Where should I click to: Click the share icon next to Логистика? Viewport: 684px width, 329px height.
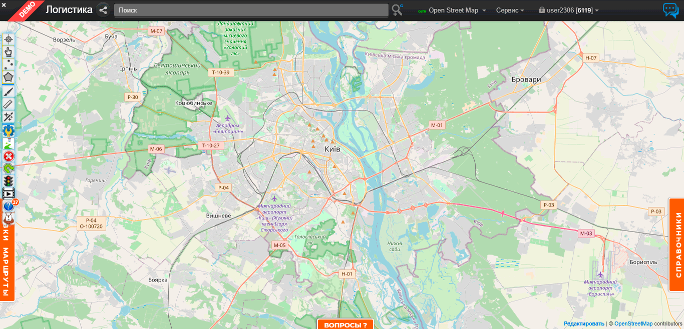pos(103,10)
